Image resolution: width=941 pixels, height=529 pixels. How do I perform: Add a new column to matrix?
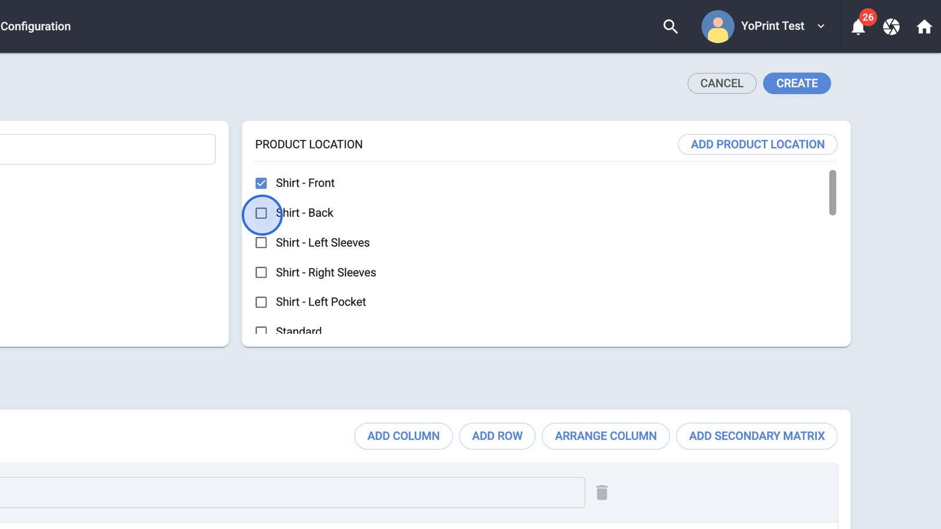[x=403, y=436]
